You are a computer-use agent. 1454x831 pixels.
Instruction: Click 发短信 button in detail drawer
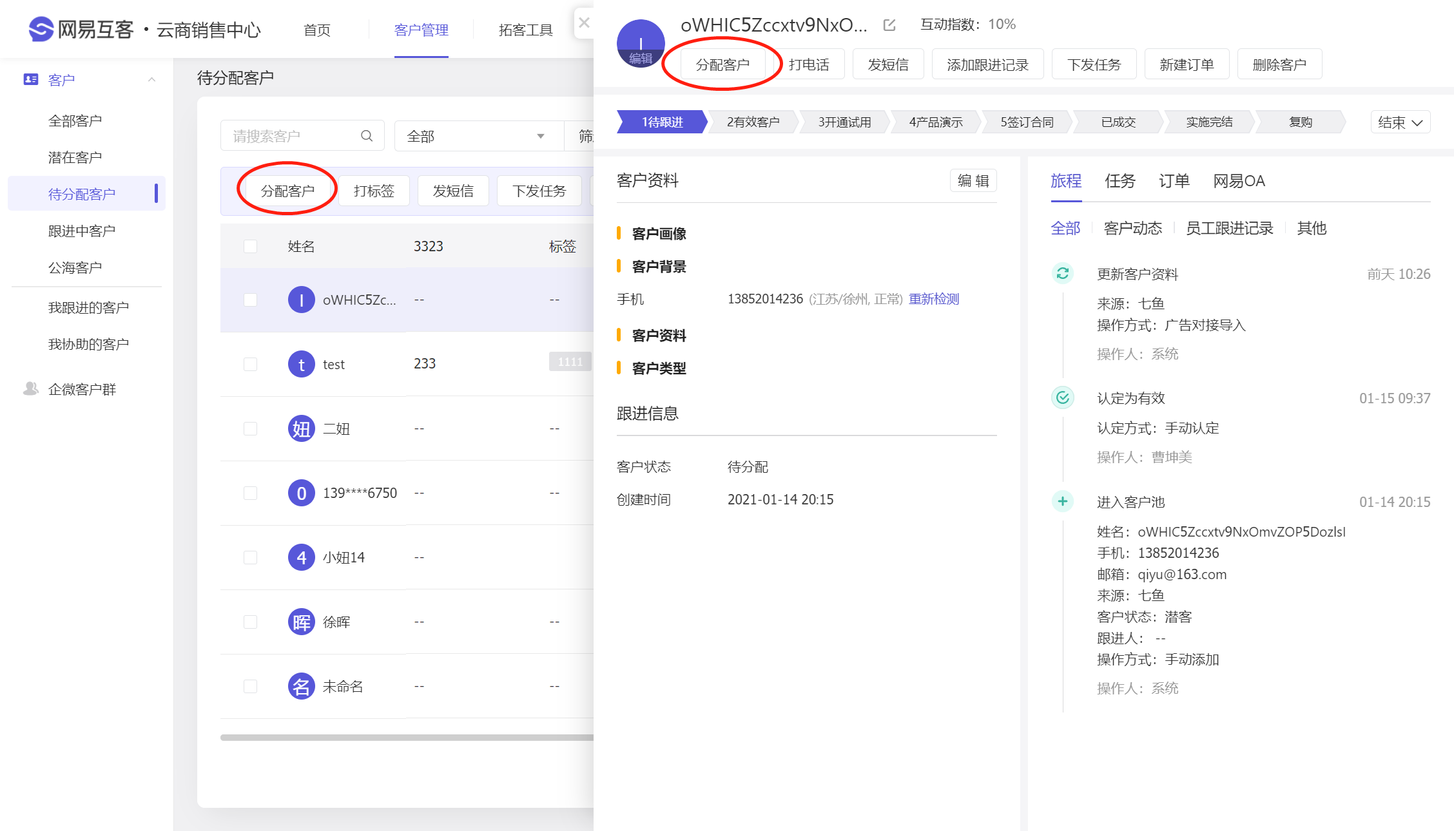pyautogui.click(x=888, y=64)
